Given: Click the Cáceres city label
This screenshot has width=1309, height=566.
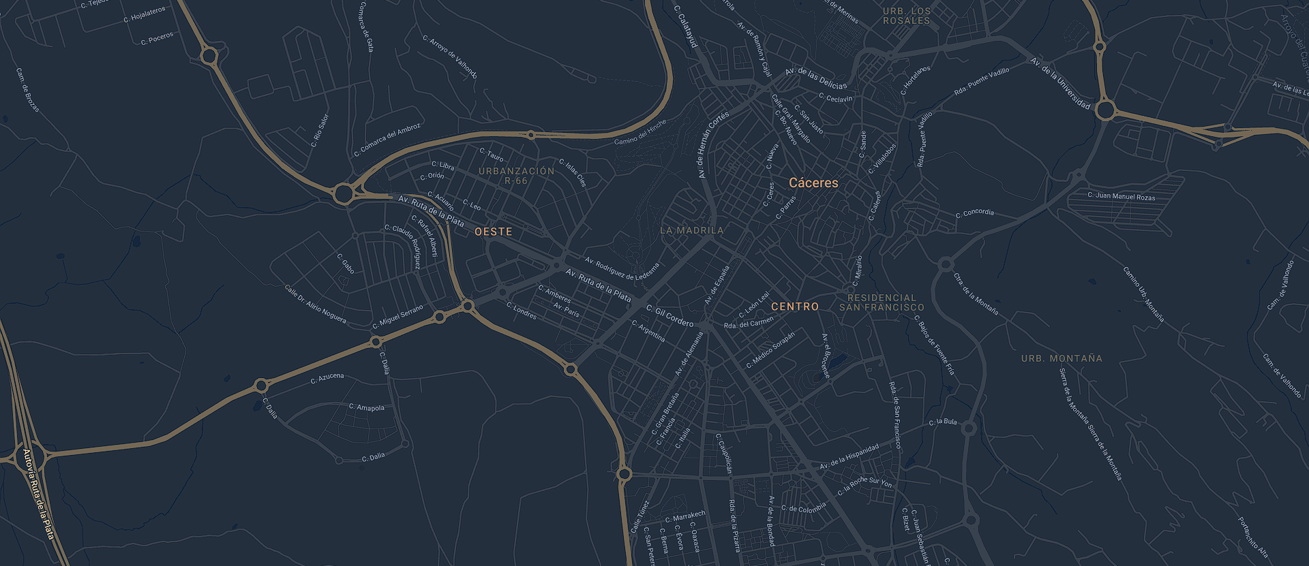Looking at the screenshot, I should click(x=813, y=183).
